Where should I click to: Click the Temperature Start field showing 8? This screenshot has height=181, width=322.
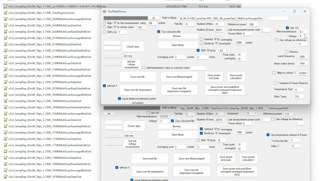click(299, 90)
